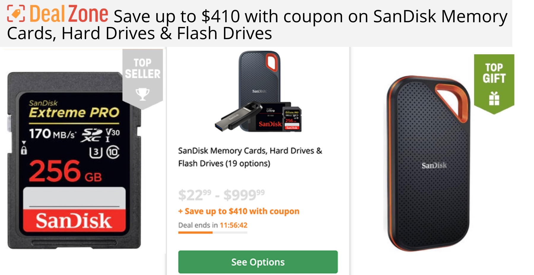
Task: Click the Deal Zone tag icon
Action: [x=16, y=14]
